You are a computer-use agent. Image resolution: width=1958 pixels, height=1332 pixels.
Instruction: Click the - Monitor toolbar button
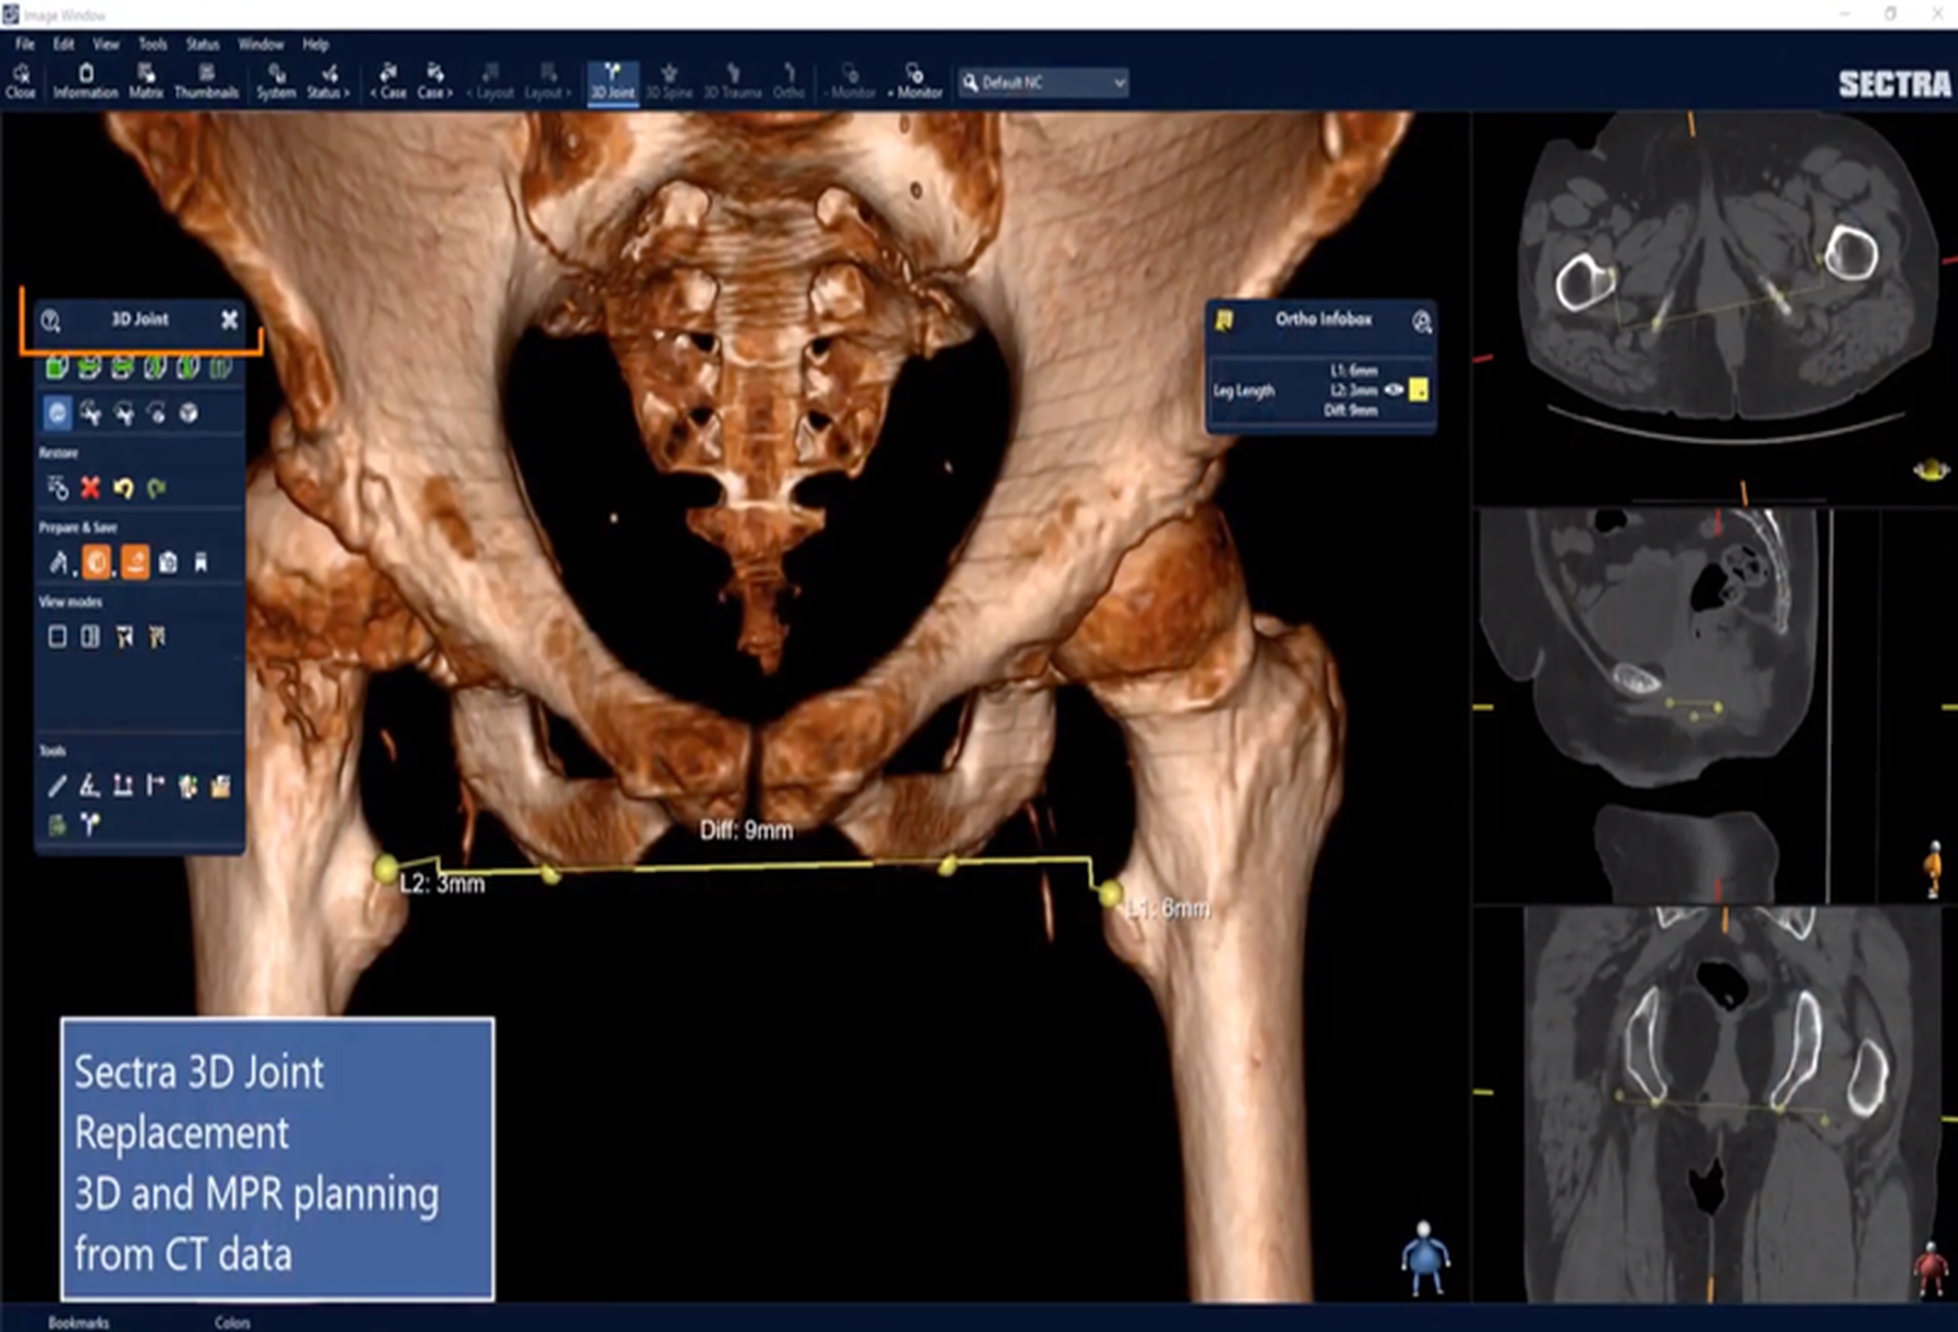coord(850,81)
